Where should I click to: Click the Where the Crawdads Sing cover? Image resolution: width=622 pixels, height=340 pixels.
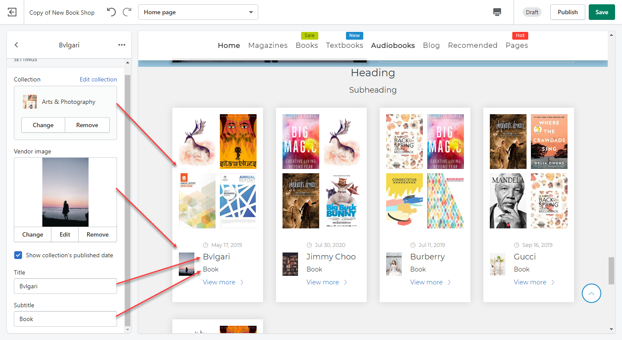[x=549, y=141]
